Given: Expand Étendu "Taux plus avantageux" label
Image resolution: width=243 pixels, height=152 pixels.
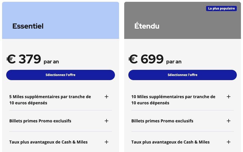Looking at the screenshot, I should pos(170,142).
